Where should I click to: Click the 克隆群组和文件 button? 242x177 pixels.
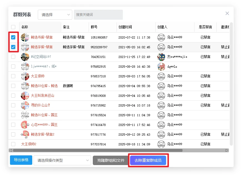click(111, 160)
